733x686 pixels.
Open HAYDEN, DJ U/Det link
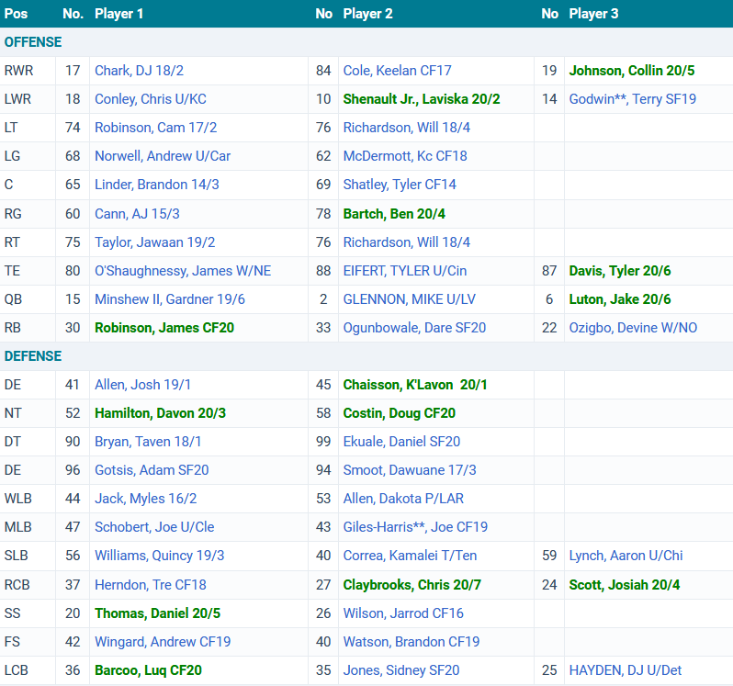[625, 671]
